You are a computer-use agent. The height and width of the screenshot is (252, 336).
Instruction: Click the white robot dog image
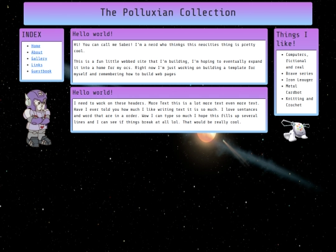(296, 131)
